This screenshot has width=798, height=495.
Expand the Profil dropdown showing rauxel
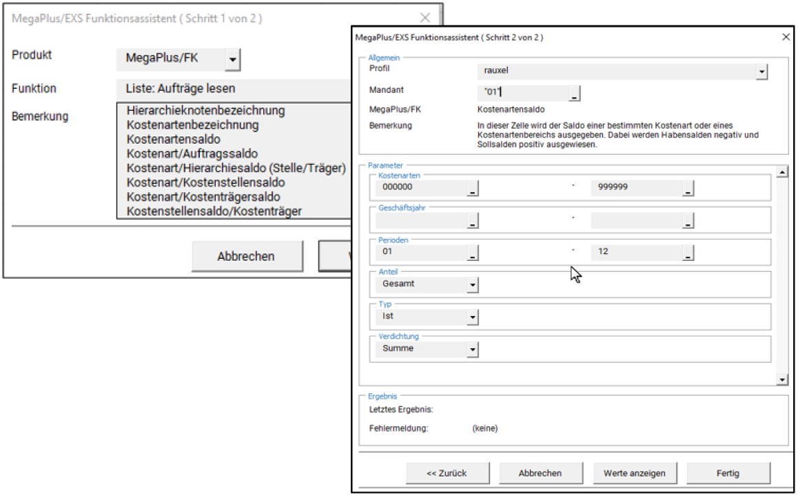pos(761,72)
